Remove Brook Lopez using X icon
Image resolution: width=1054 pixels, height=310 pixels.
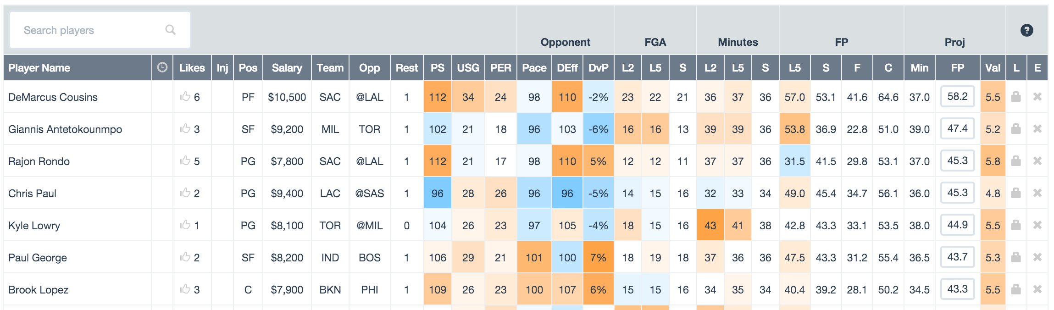coord(1037,289)
